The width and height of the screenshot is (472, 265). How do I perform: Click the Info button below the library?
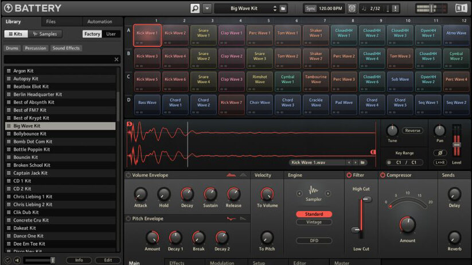(79, 260)
